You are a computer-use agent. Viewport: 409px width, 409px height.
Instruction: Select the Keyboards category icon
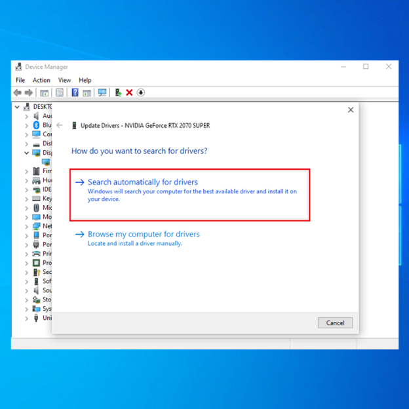pyautogui.click(x=36, y=199)
